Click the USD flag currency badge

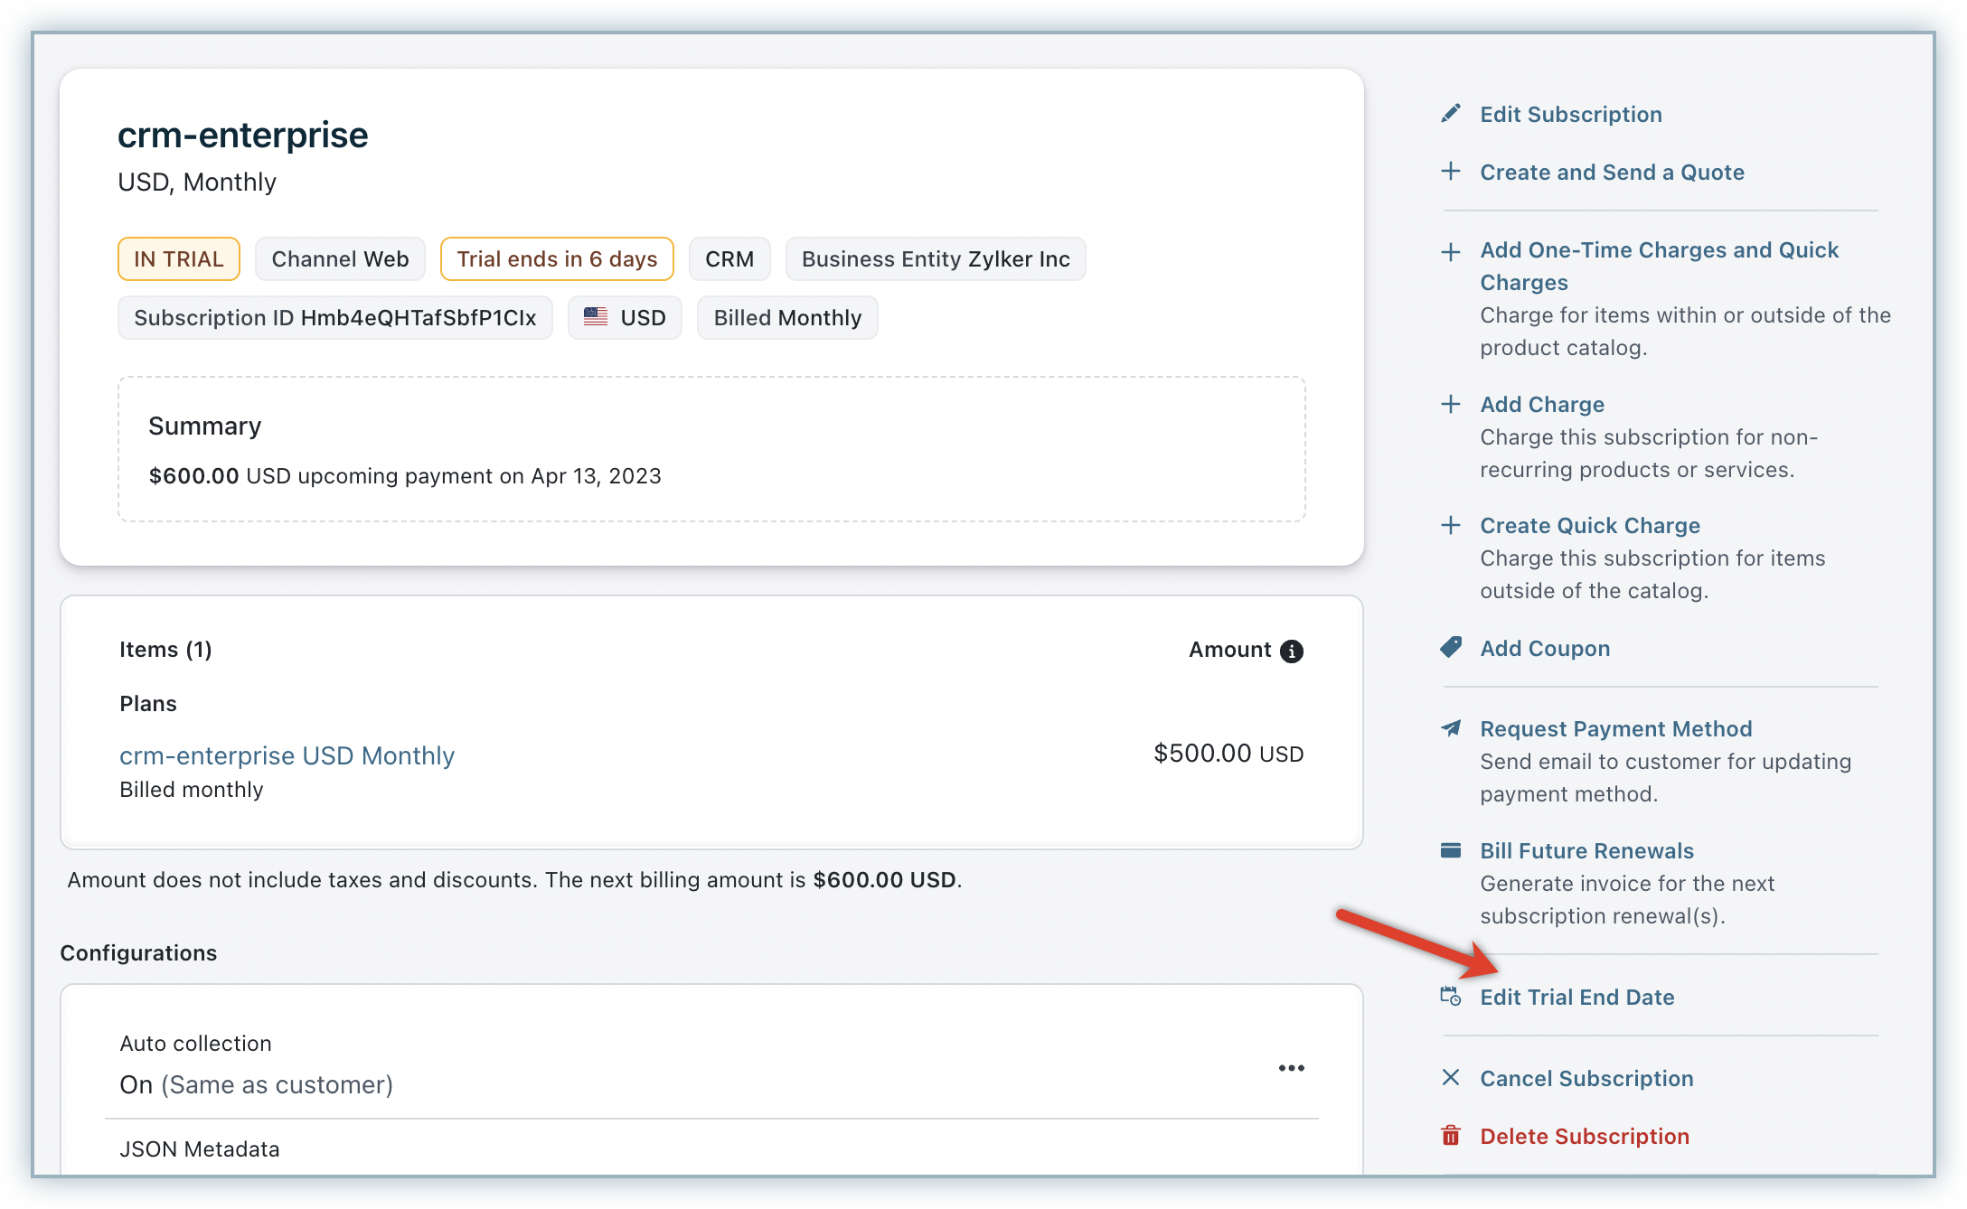(x=625, y=318)
